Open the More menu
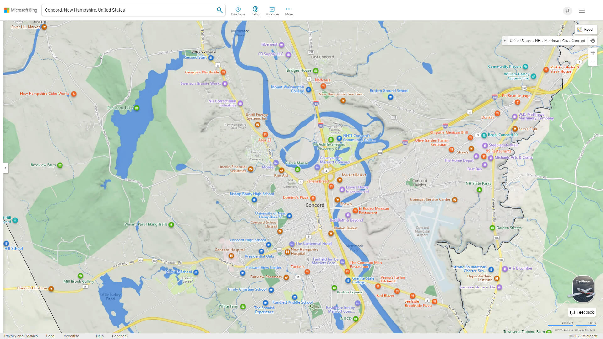Image resolution: width=603 pixels, height=339 pixels. point(289,11)
